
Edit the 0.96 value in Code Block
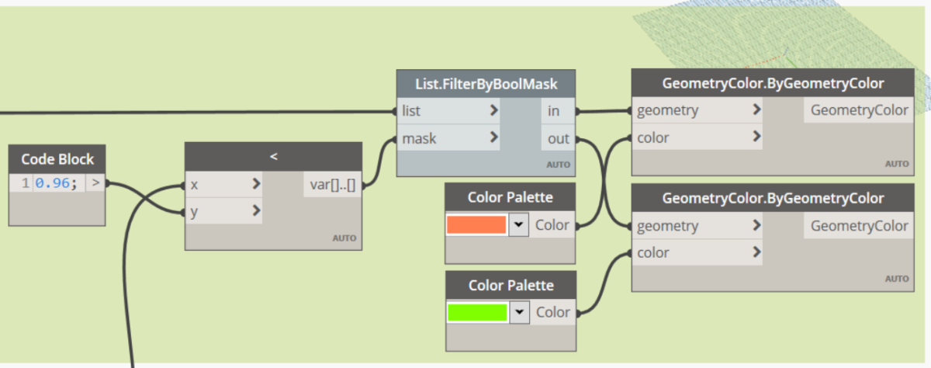pyautogui.click(x=55, y=185)
